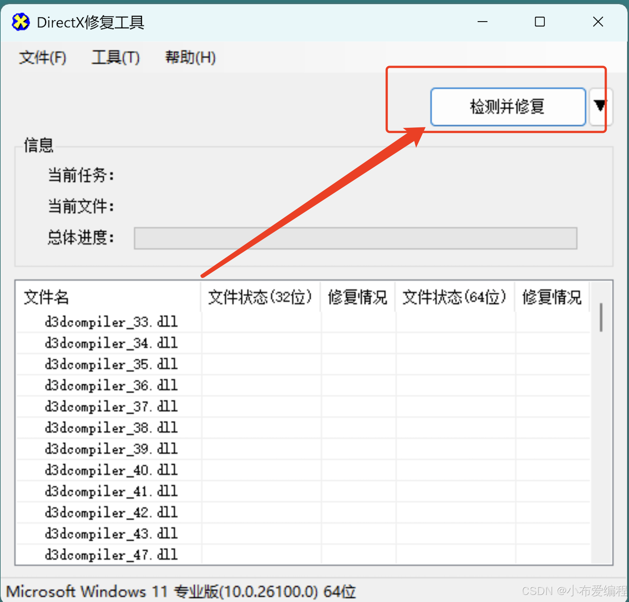Click the Microsoft Windows 11 专业版 status text

tap(181, 591)
